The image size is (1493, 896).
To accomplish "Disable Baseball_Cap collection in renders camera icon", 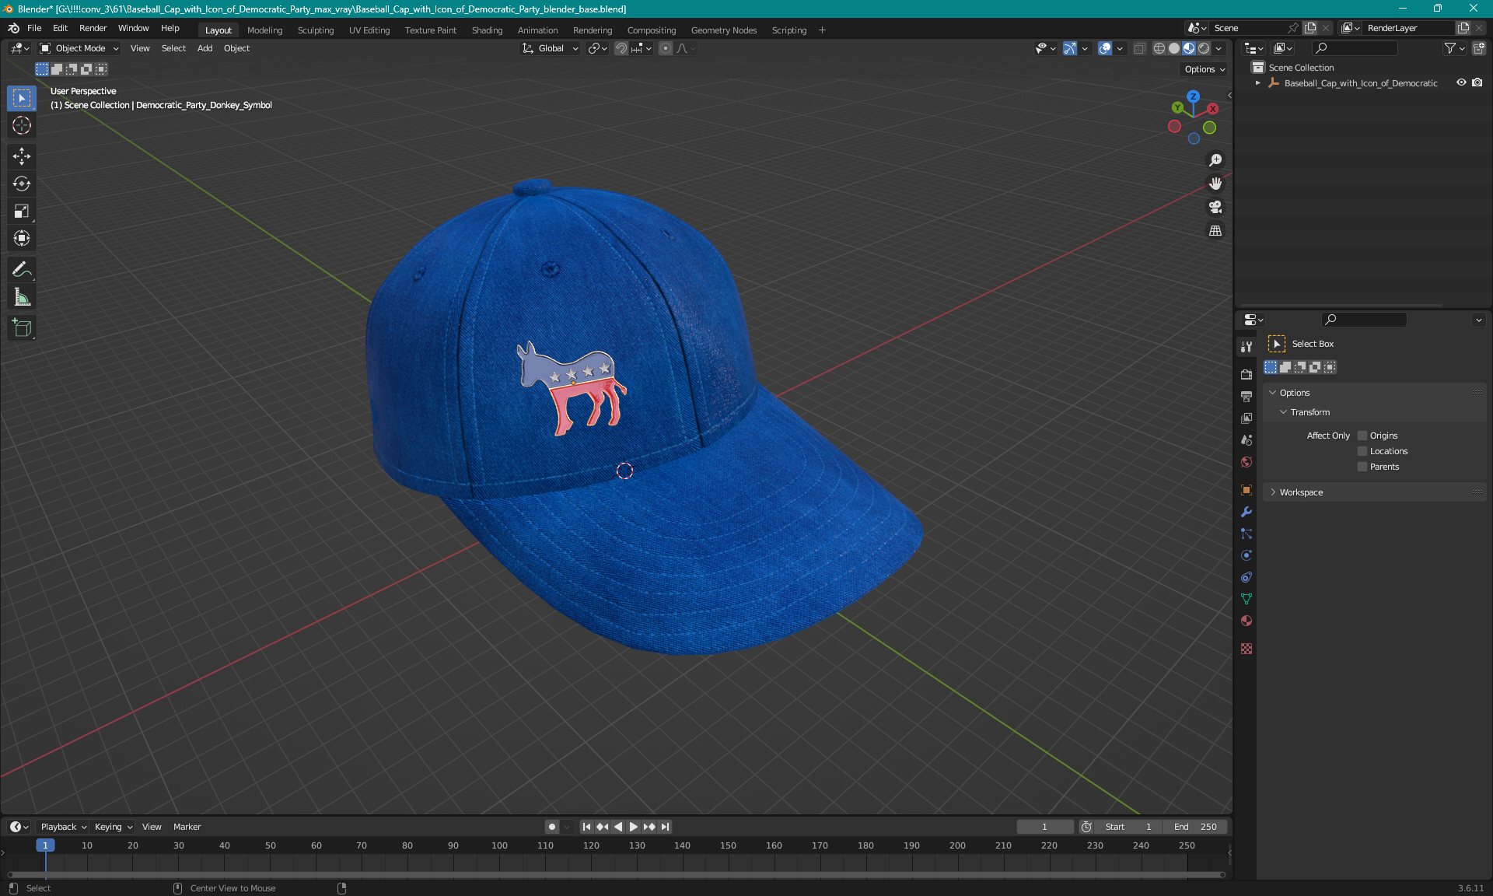I will 1477,82.
